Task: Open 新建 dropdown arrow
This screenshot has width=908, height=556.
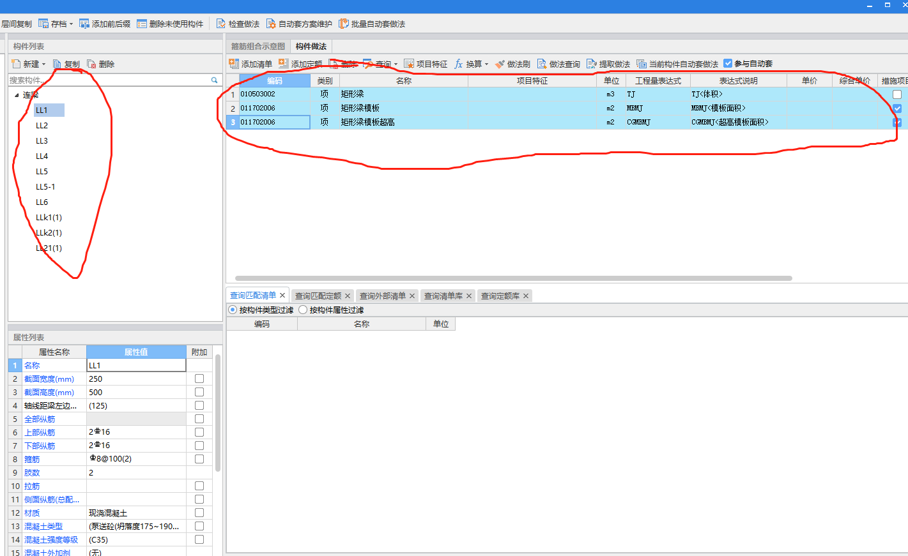Action: point(43,64)
